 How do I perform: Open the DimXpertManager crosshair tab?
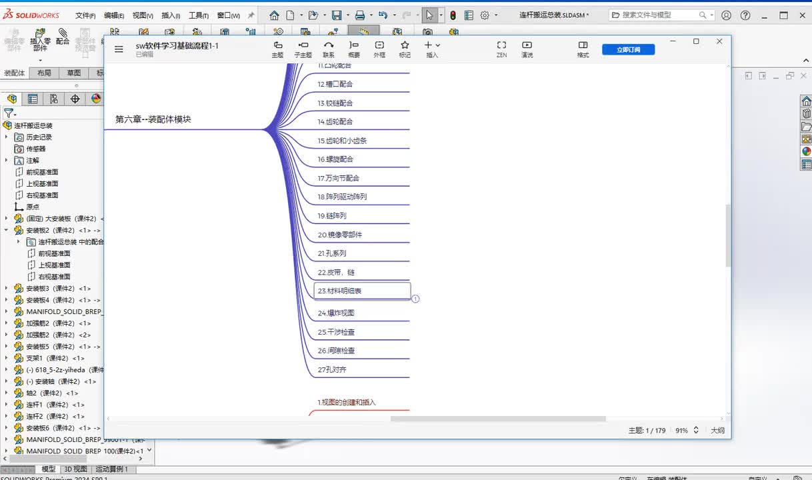click(x=75, y=99)
